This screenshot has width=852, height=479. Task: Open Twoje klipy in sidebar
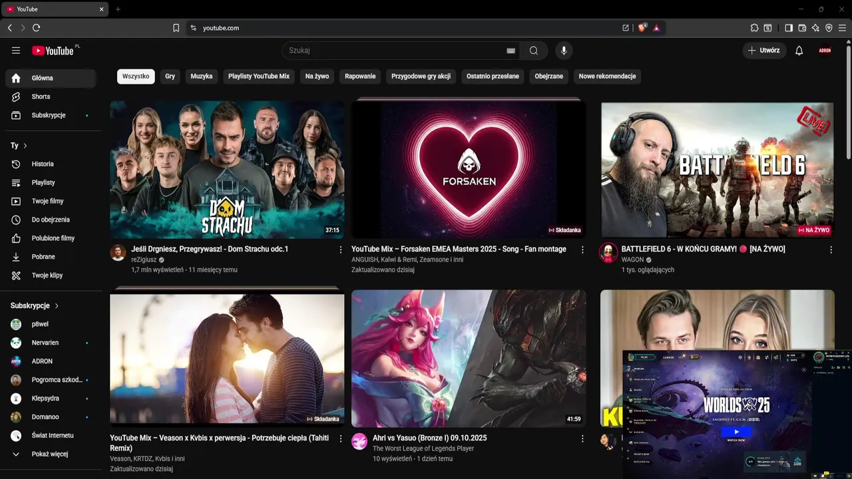(51, 275)
